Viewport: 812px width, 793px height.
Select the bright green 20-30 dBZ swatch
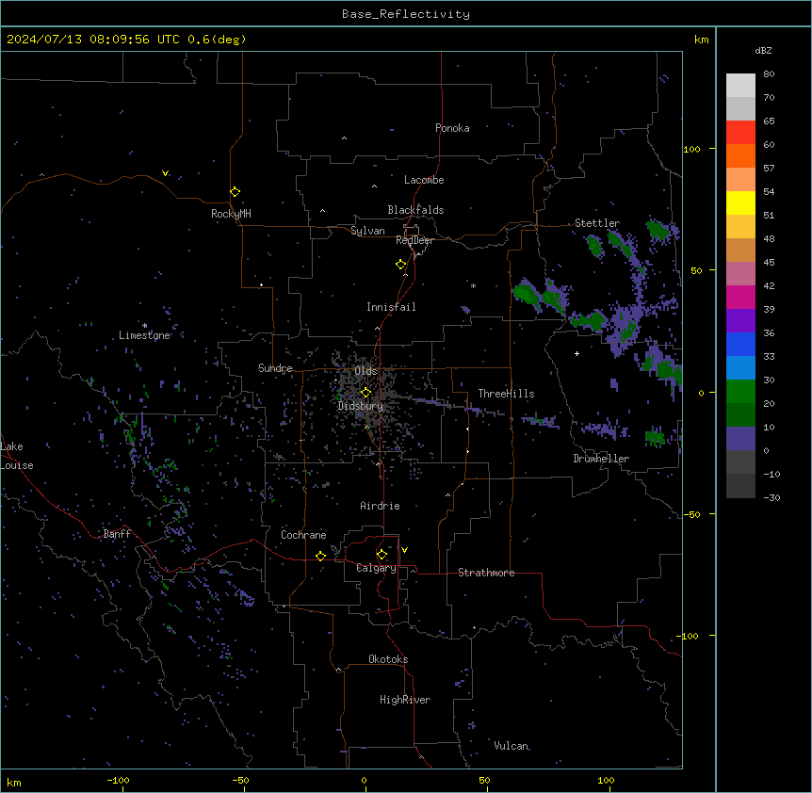pos(740,392)
